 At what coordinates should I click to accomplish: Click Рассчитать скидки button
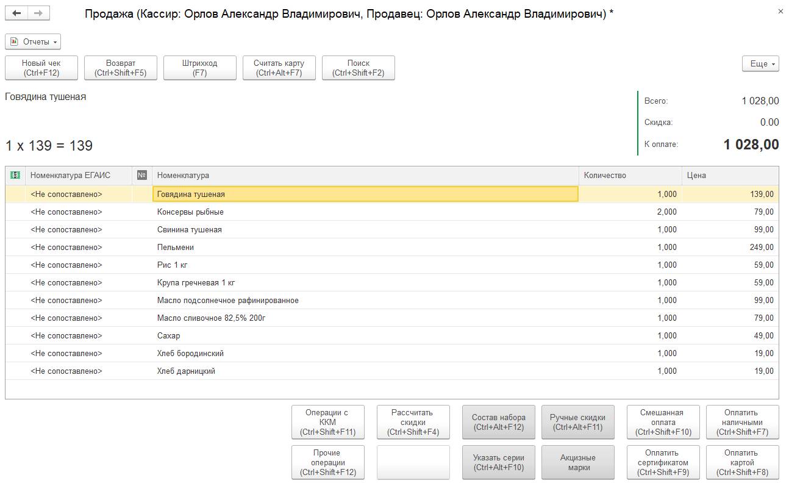(413, 422)
